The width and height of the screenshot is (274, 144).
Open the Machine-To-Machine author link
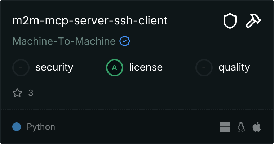coord(64,41)
